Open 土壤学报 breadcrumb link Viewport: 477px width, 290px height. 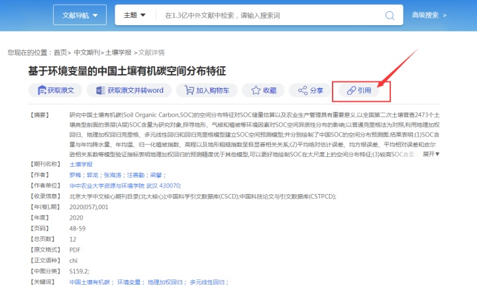coord(118,52)
